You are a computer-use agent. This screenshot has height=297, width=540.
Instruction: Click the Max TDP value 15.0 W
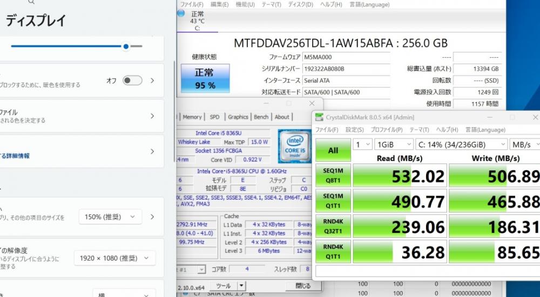[x=259, y=142]
